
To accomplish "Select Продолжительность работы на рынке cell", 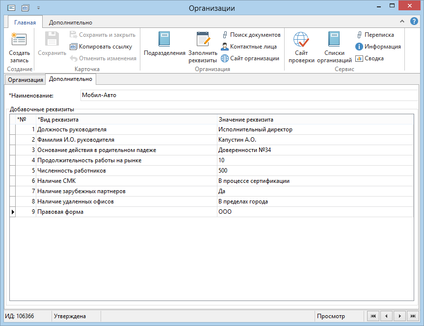I will (127, 160).
